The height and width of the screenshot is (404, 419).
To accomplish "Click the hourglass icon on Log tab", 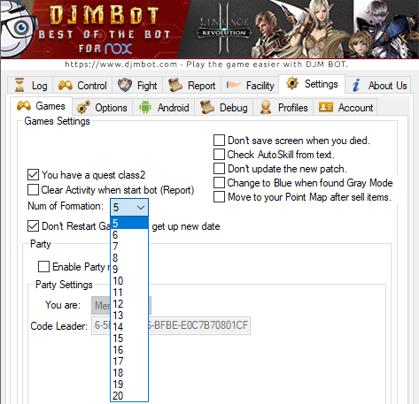I will [x=19, y=85].
